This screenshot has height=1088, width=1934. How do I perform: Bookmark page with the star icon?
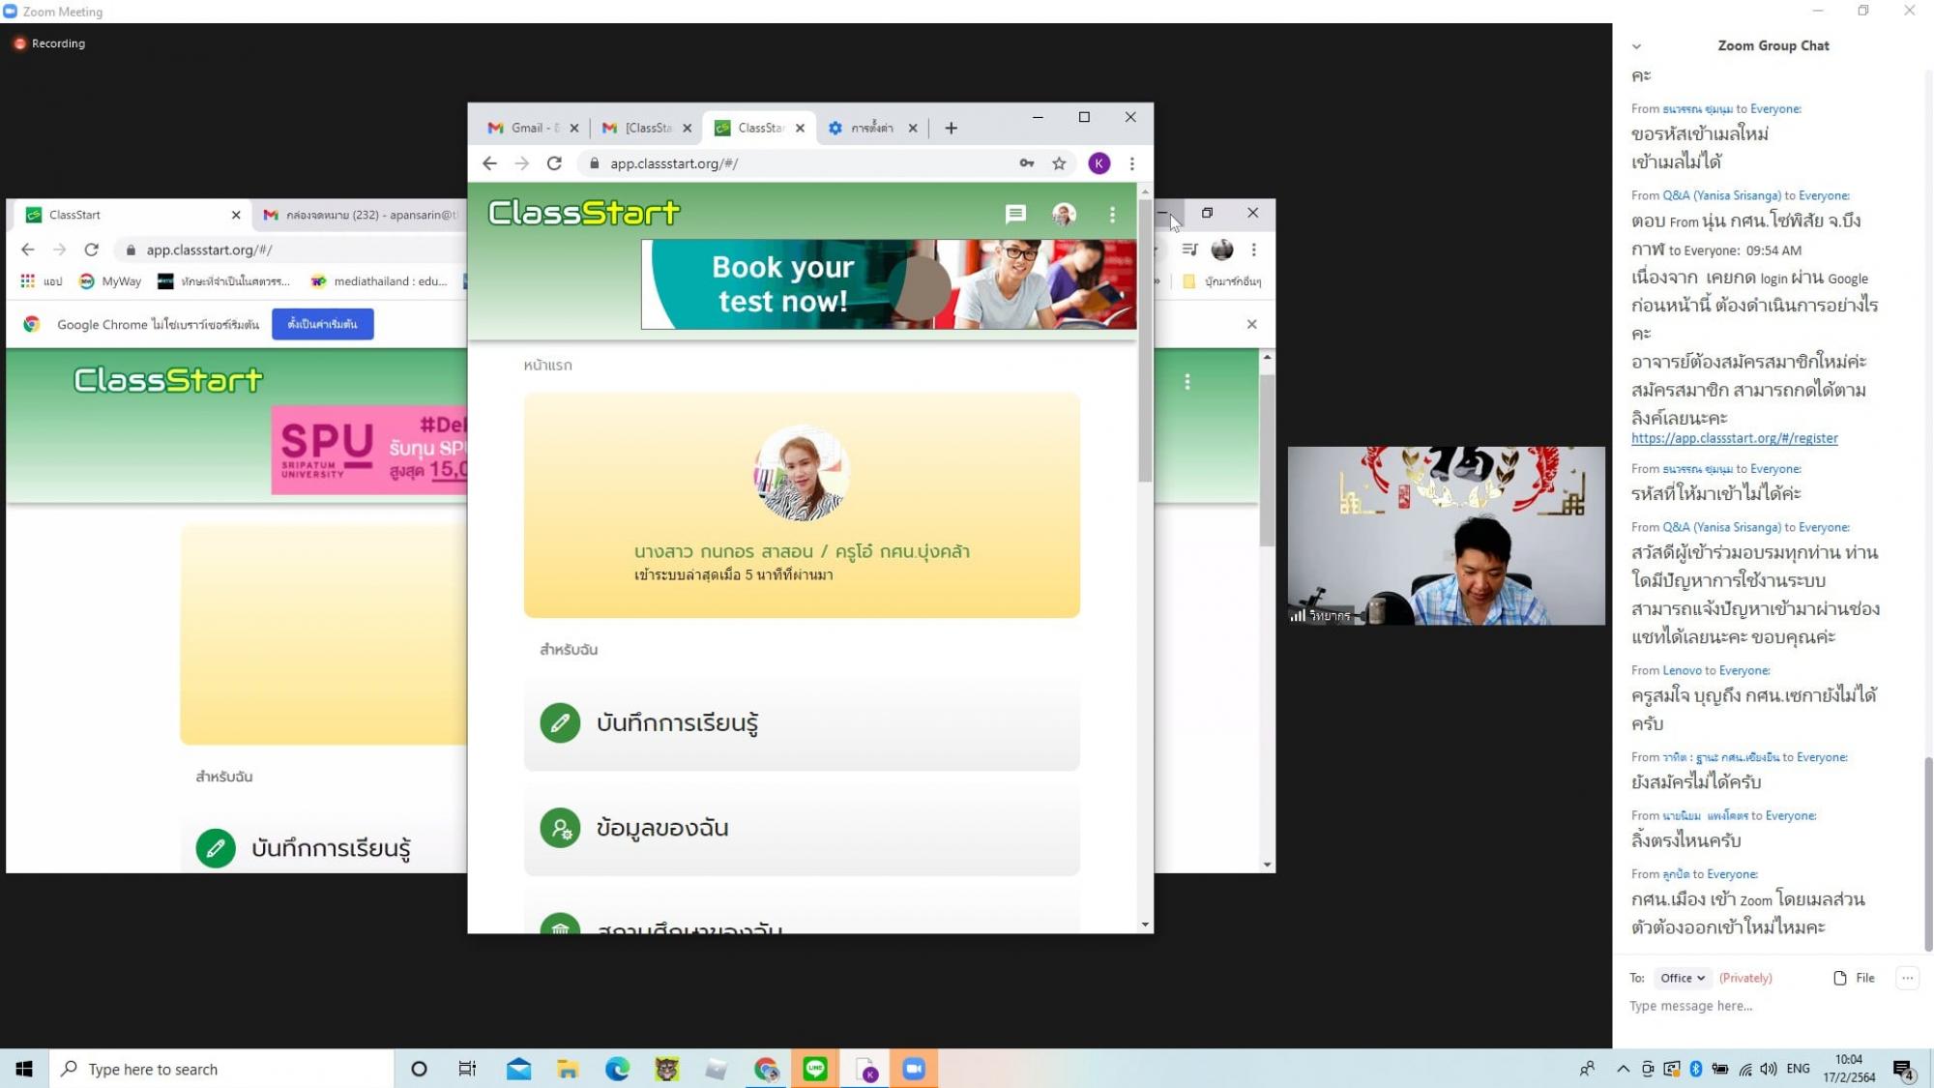click(x=1059, y=163)
